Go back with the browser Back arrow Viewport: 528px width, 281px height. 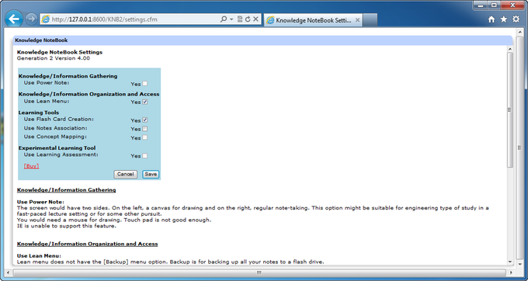(x=14, y=19)
